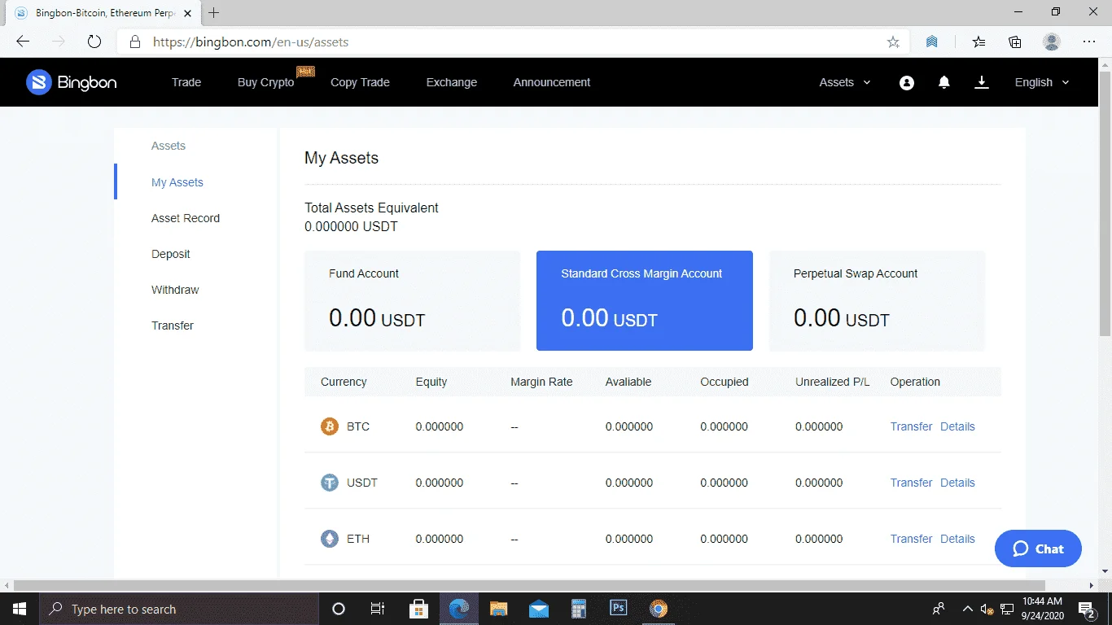
Task: Click the taskbar clock showing 10:44 AM
Action: pyautogui.click(x=1043, y=609)
